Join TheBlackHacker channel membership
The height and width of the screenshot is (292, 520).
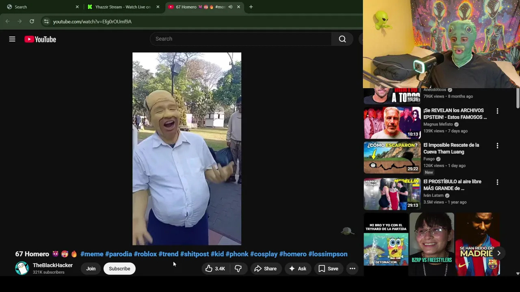pos(91,268)
